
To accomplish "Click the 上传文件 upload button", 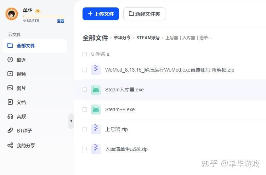I will (x=101, y=14).
